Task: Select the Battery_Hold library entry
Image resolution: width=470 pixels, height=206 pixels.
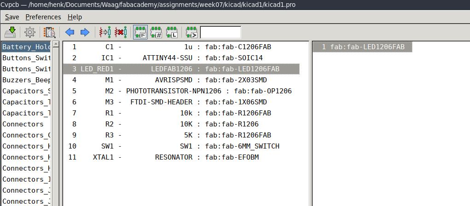Action: pos(26,47)
